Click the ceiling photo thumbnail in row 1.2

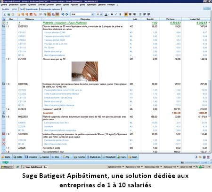(85, 71)
